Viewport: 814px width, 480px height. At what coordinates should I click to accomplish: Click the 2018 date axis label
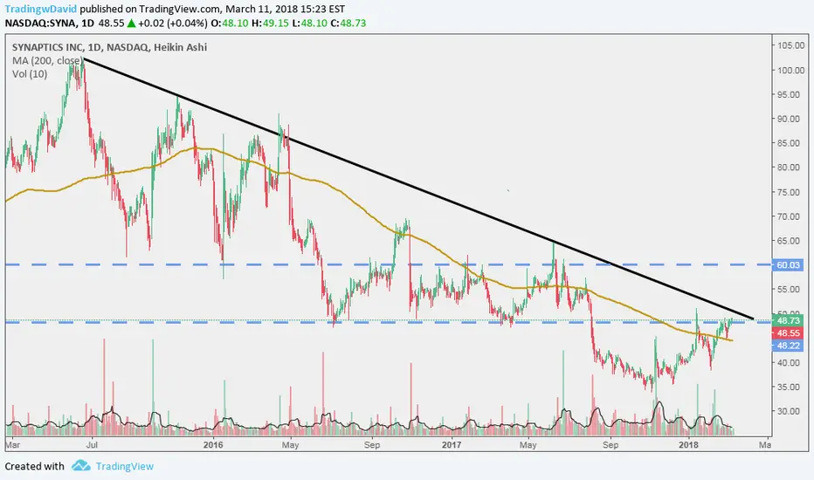(x=688, y=445)
